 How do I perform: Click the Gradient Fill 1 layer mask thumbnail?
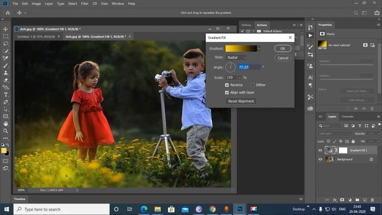pos(343,150)
